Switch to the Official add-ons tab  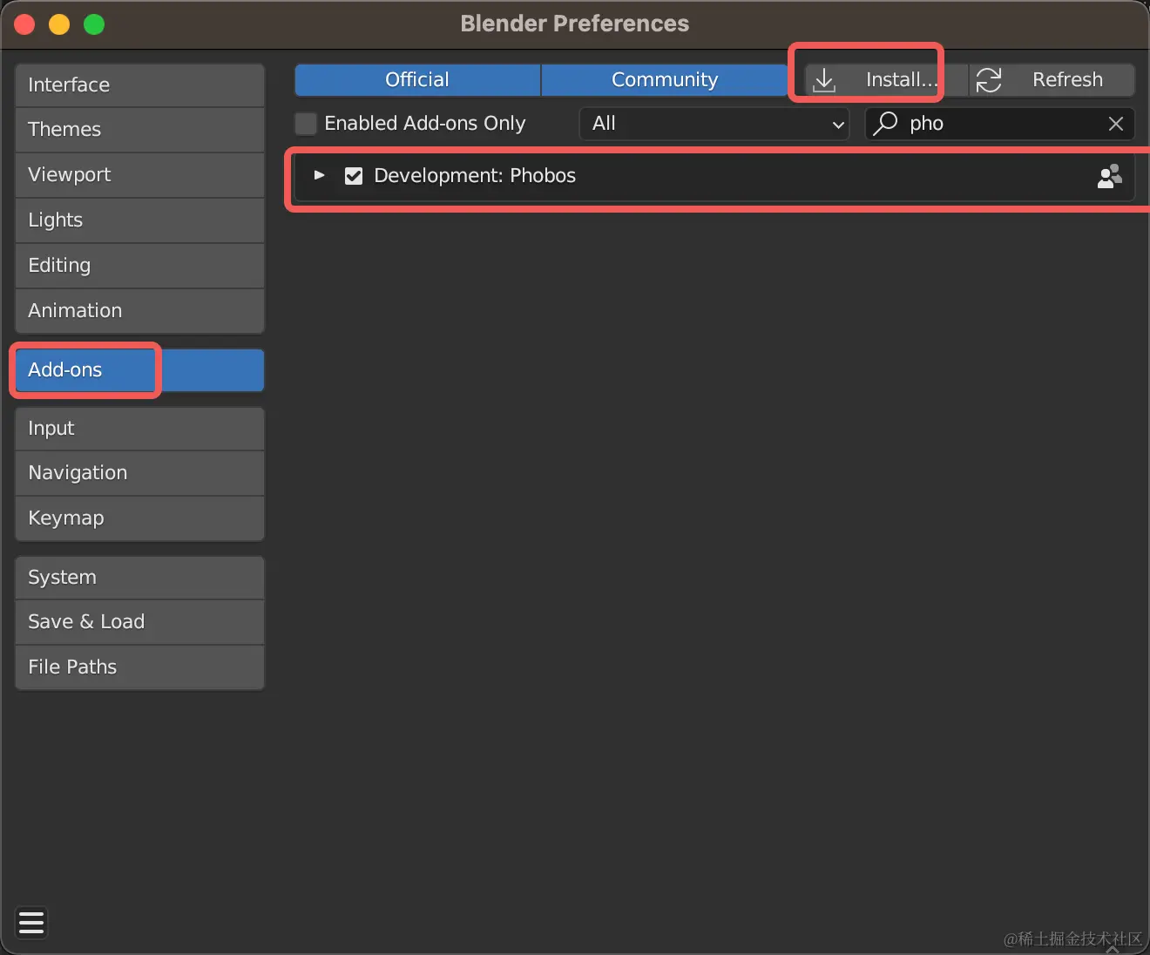pyautogui.click(x=416, y=79)
